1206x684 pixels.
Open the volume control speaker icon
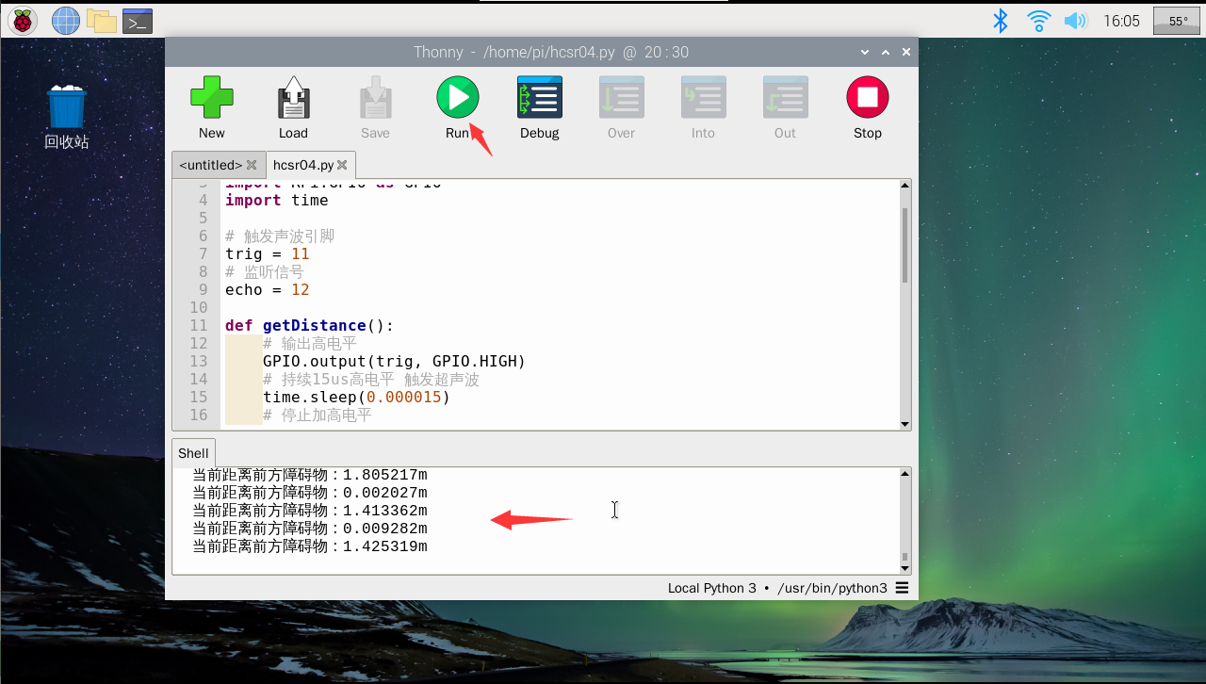pos(1075,21)
